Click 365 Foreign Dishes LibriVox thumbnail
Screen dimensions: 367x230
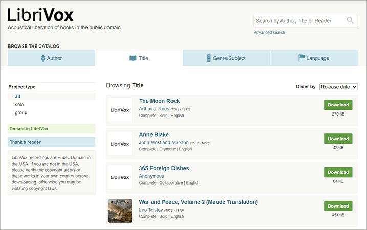point(120,177)
